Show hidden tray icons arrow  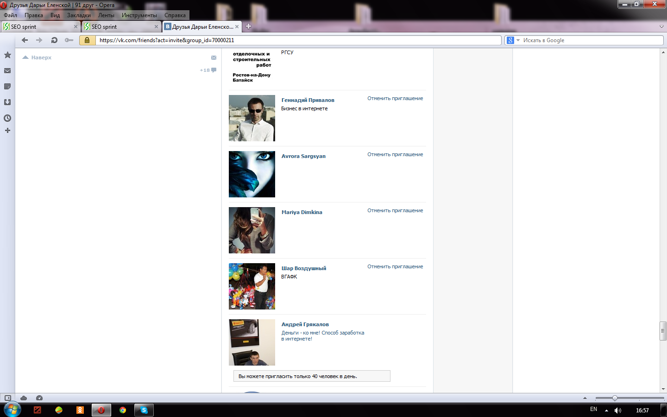pyautogui.click(x=606, y=411)
